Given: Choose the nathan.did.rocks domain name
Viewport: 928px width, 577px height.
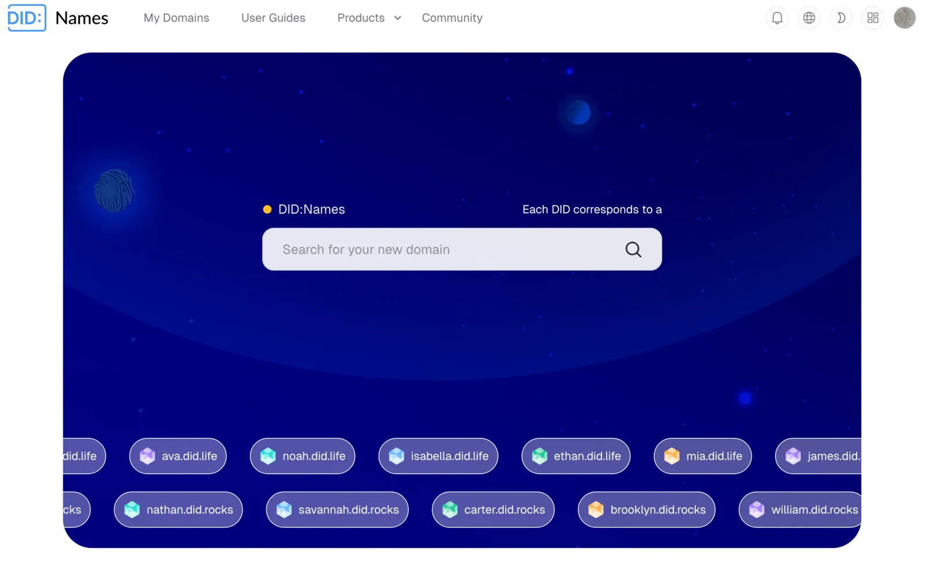Looking at the screenshot, I should tap(190, 510).
